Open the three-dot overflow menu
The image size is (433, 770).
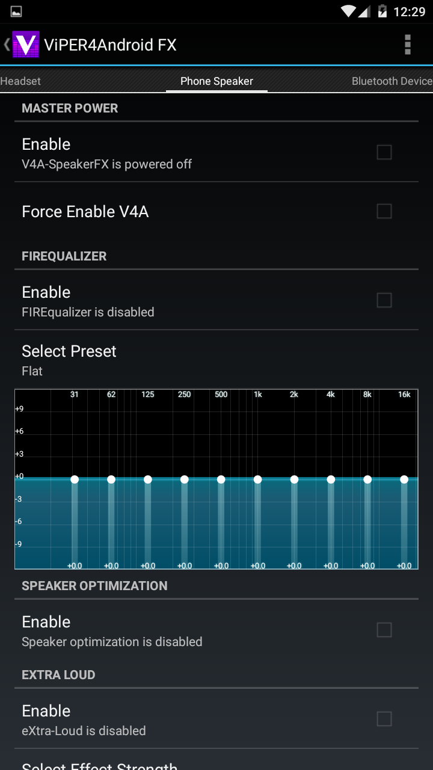tap(407, 45)
